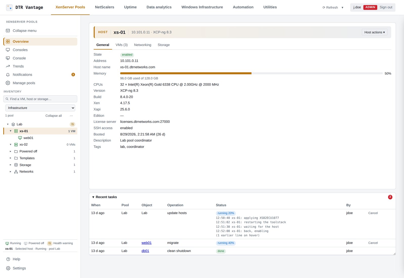Switch to the NetScalers tab
The image size is (404, 278).
pyautogui.click(x=105, y=7)
